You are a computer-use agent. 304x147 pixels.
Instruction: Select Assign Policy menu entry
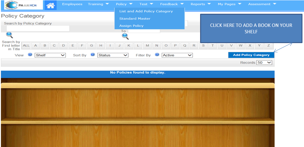click(131, 26)
